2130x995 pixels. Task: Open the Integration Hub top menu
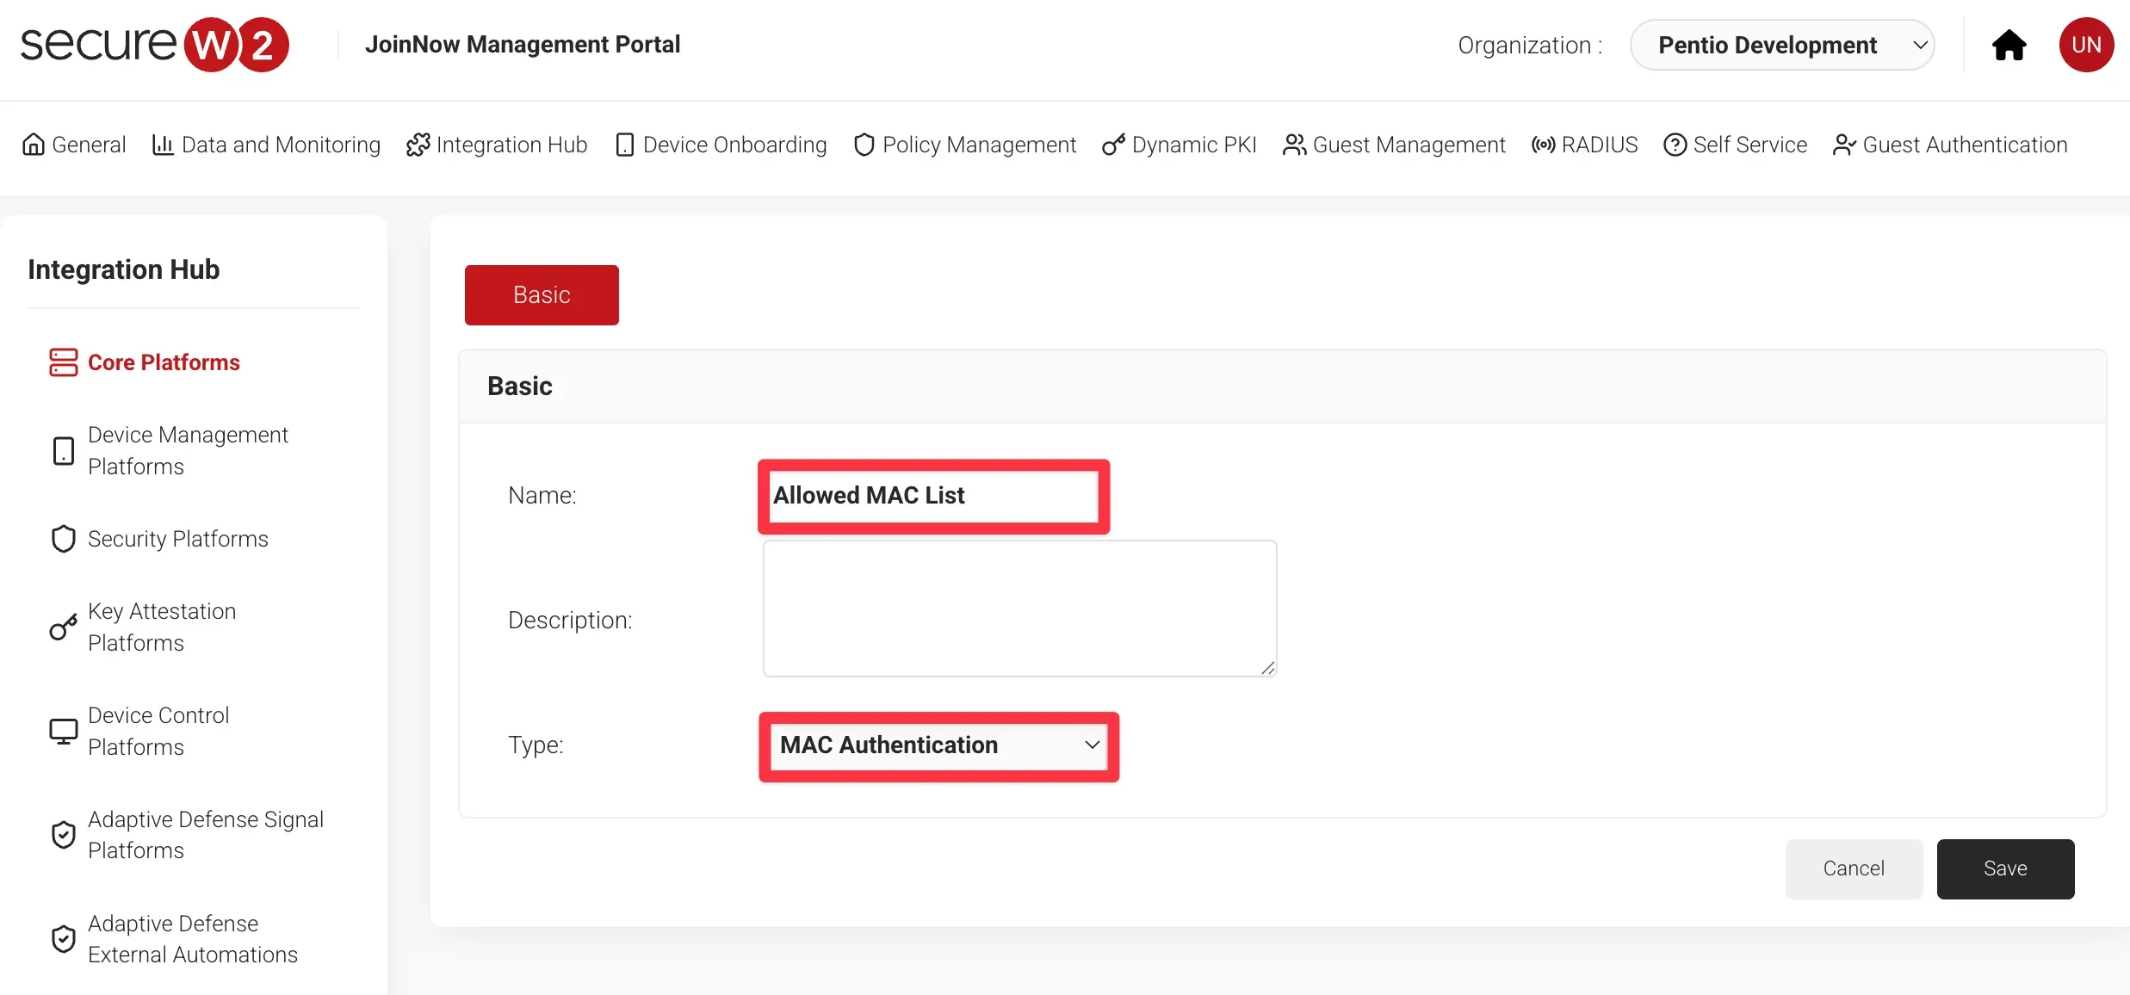pyautogui.click(x=497, y=145)
